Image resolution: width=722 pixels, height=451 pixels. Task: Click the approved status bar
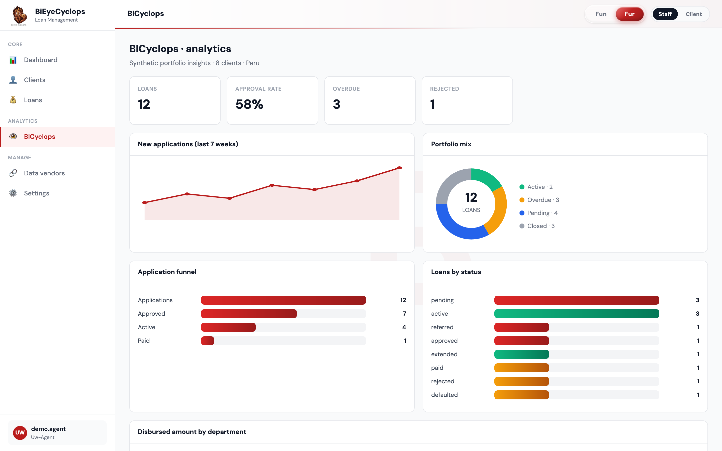point(521,341)
